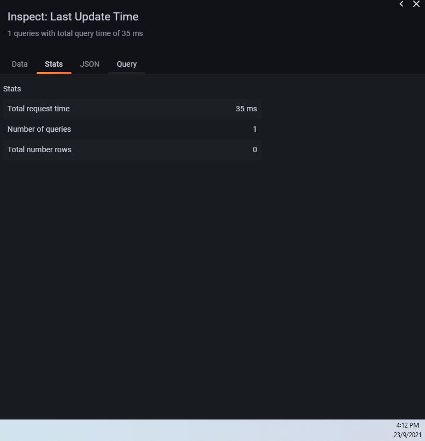425x441 pixels.
Task: Click the 35 ms request time value
Action: pyautogui.click(x=246, y=109)
